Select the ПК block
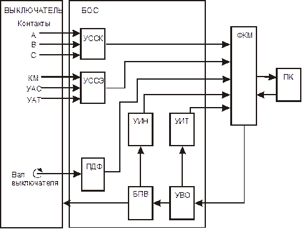This screenshot has width=302, height=229. click(x=288, y=85)
